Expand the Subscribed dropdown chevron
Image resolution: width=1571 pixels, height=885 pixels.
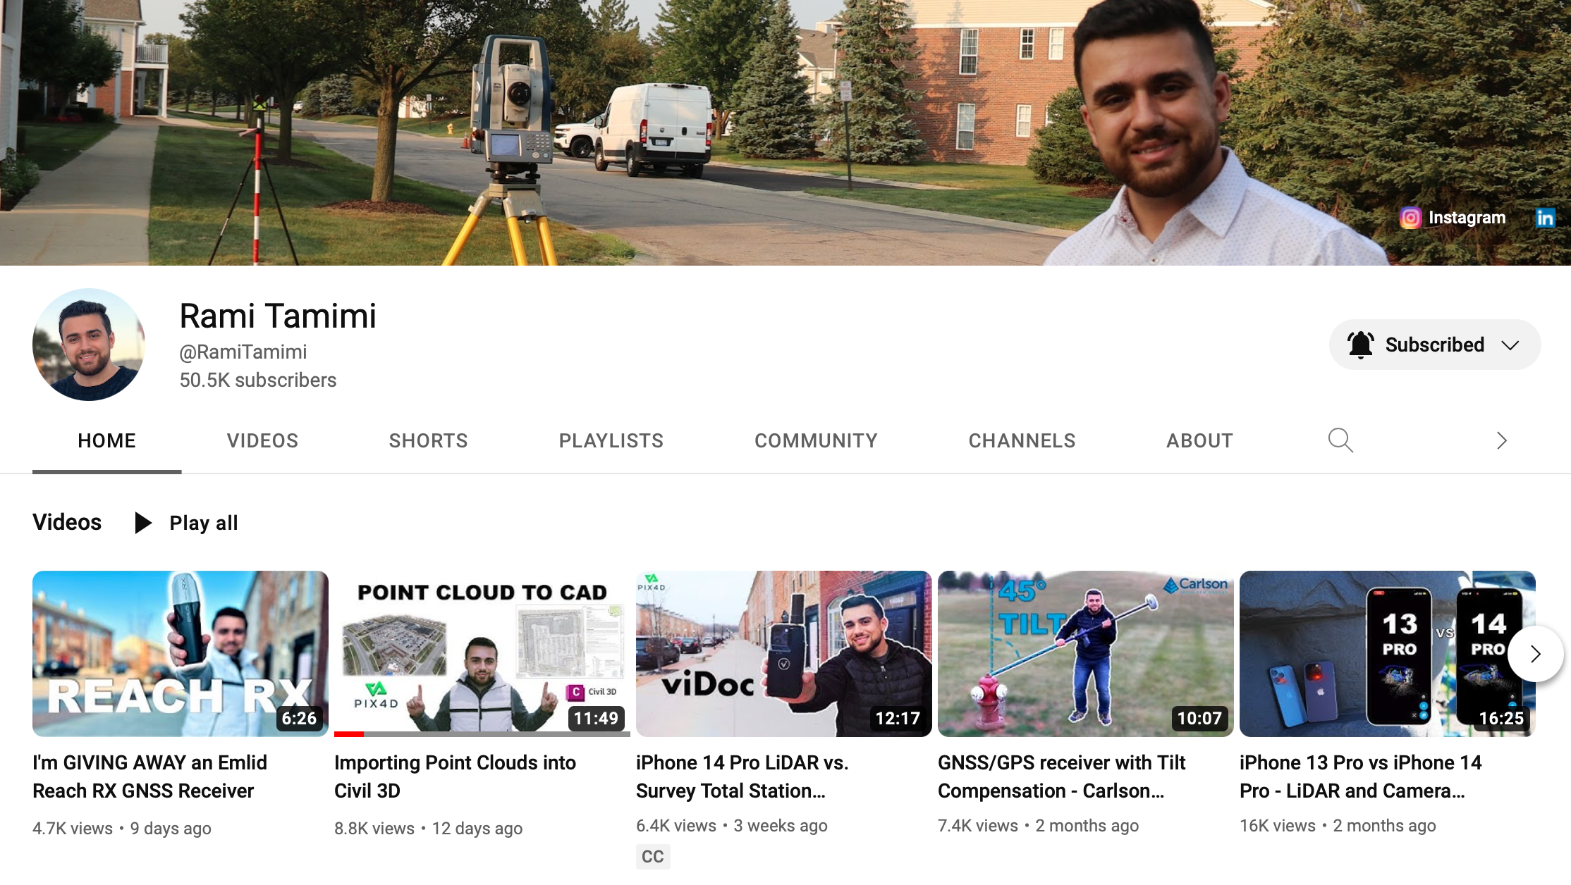tap(1510, 345)
